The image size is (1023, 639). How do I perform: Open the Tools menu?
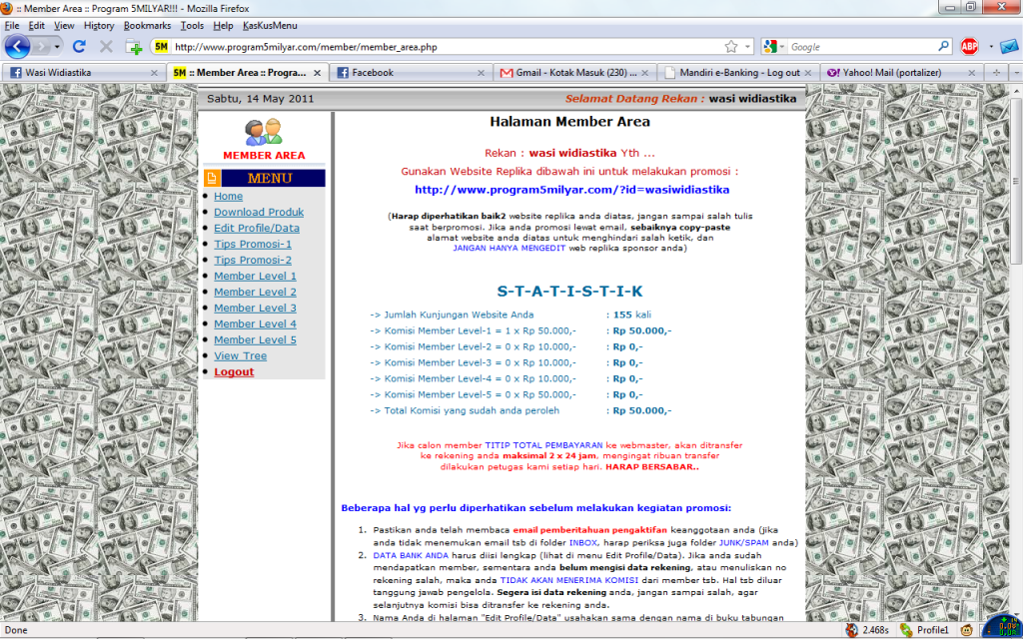(192, 25)
